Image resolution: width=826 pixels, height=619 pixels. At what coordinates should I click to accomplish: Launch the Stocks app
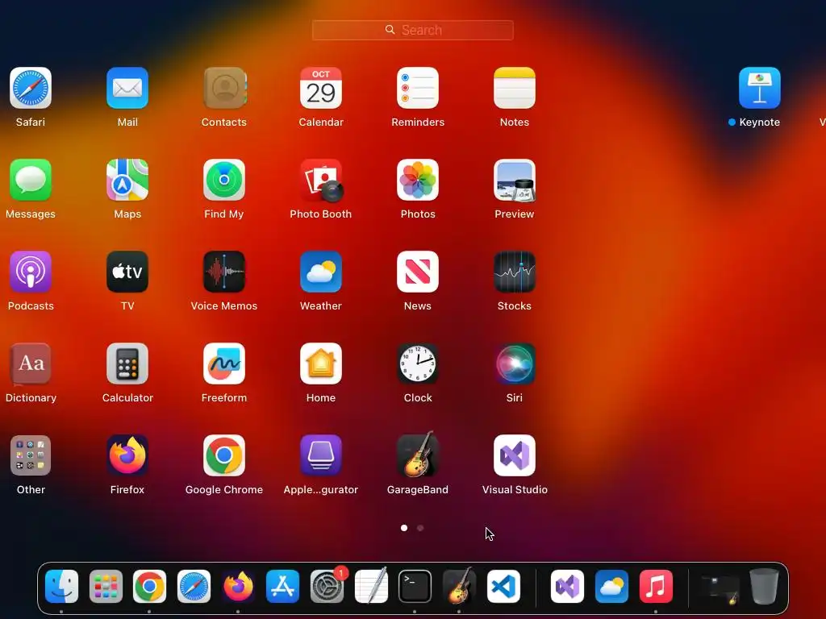pyautogui.click(x=515, y=272)
